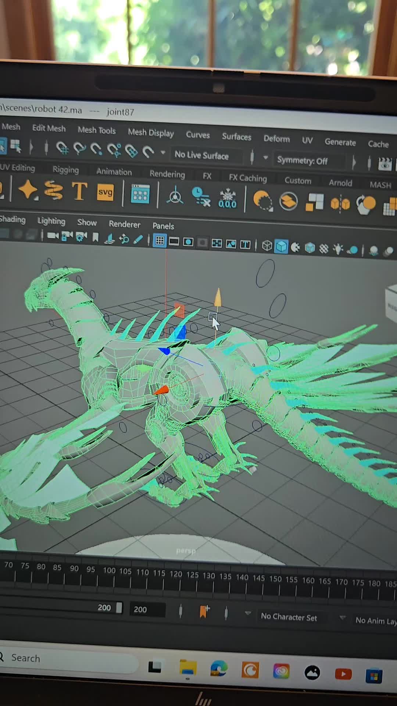Click the lock camera icon
The height and width of the screenshot is (706, 397).
pyautogui.click(x=67, y=236)
